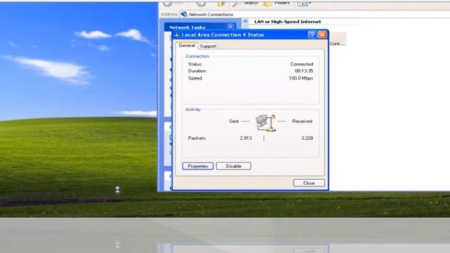Click the LAN or High-Speed Internet heading
Screen dimensions: 450x253
click(288, 22)
